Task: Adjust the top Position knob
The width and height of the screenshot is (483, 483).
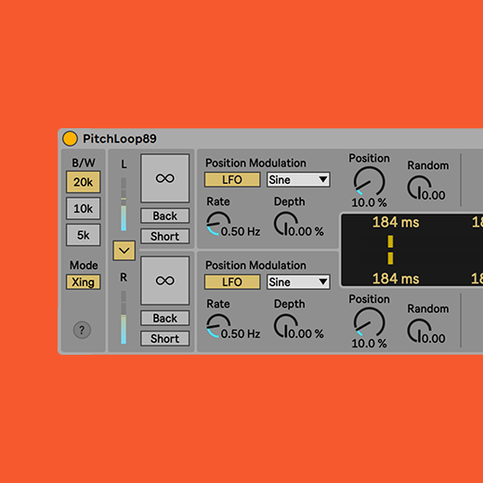Action: [x=369, y=181]
